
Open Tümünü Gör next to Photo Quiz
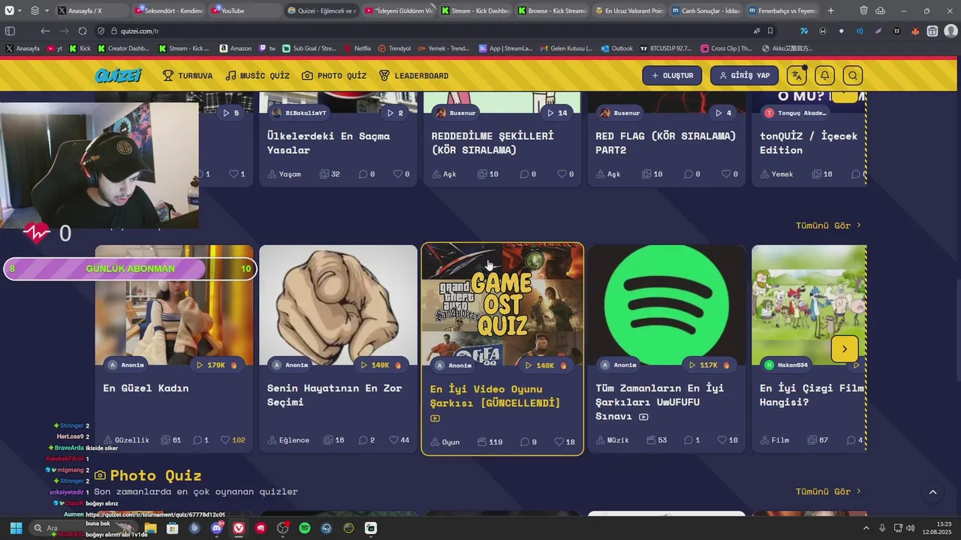(828, 491)
